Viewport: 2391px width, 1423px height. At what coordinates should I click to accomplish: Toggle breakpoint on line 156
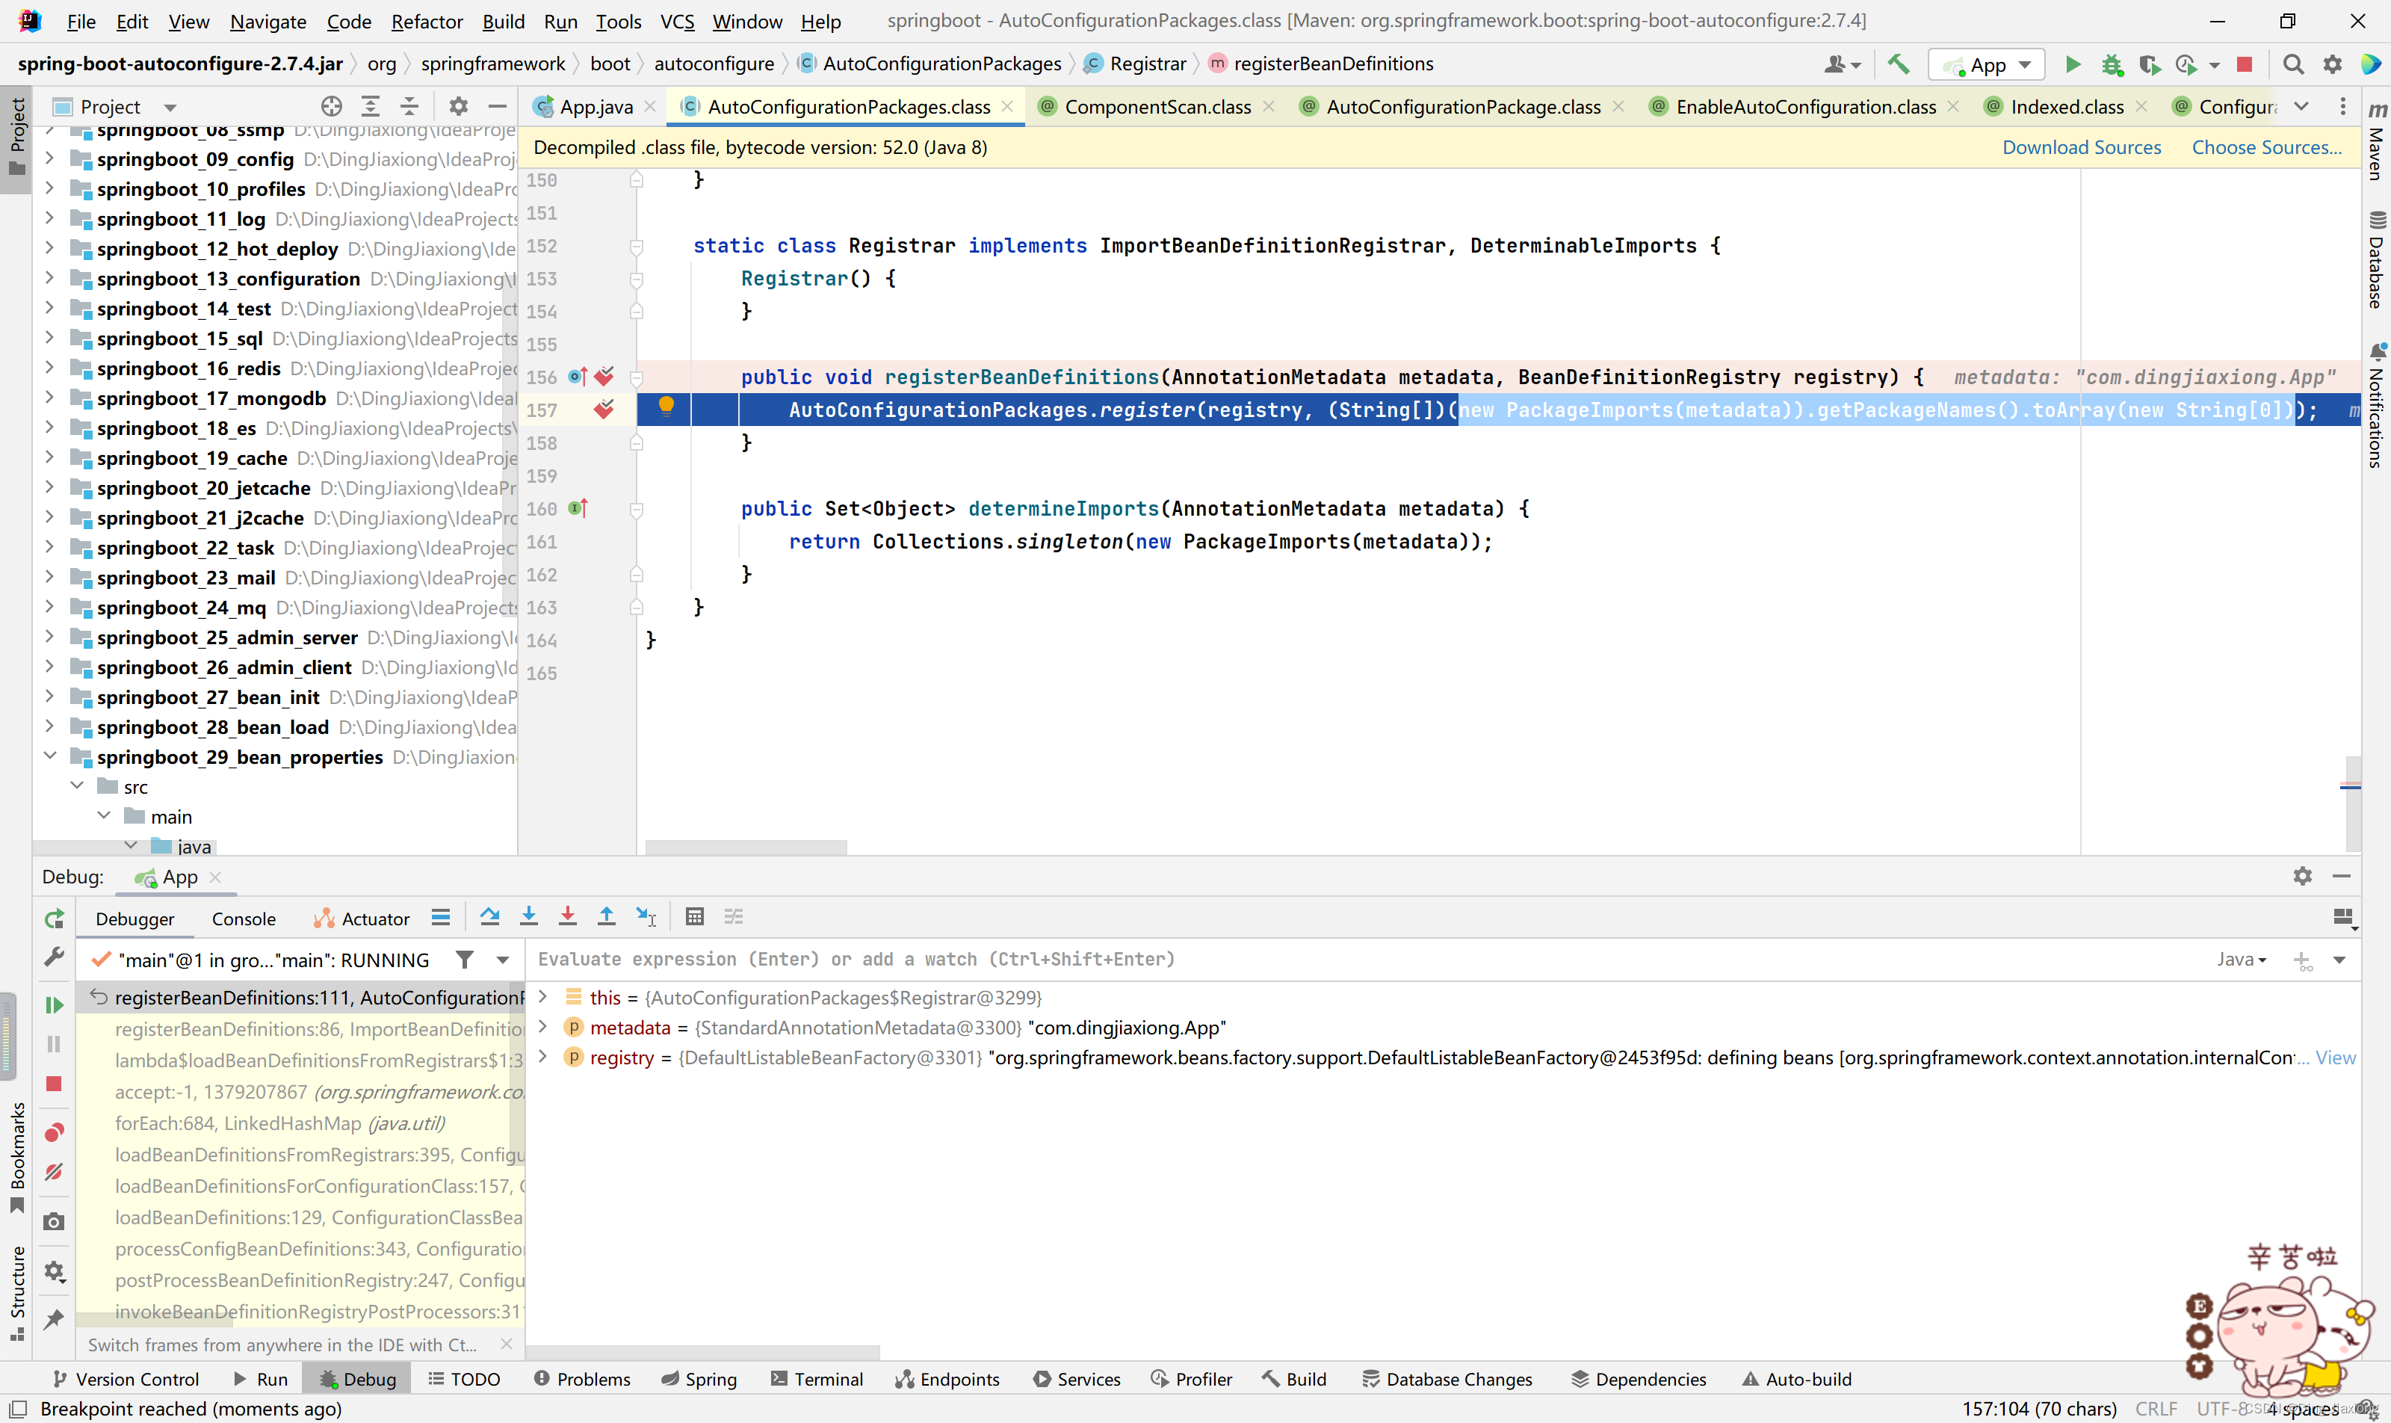(604, 376)
